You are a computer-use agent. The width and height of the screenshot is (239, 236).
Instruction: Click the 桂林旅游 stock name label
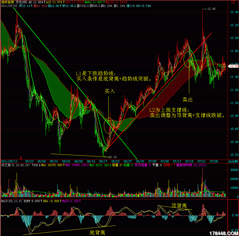click(7, 2)
